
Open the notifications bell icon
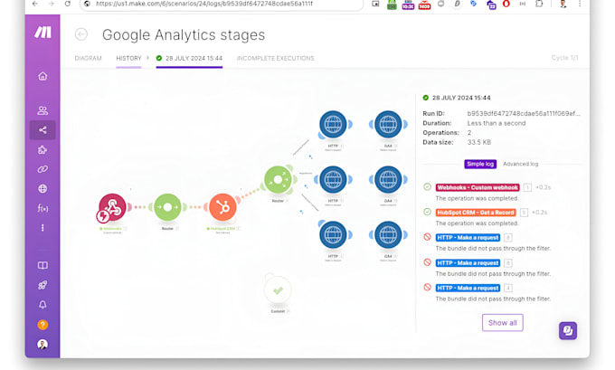tap(43, 305)
